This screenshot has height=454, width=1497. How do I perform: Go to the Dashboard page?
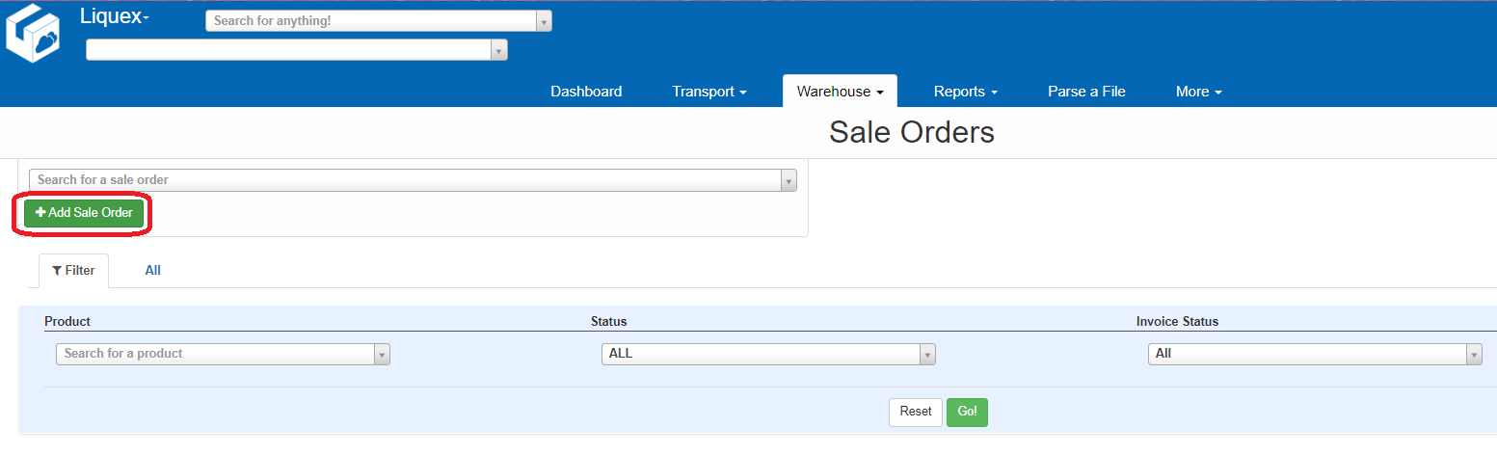(586, 92)
